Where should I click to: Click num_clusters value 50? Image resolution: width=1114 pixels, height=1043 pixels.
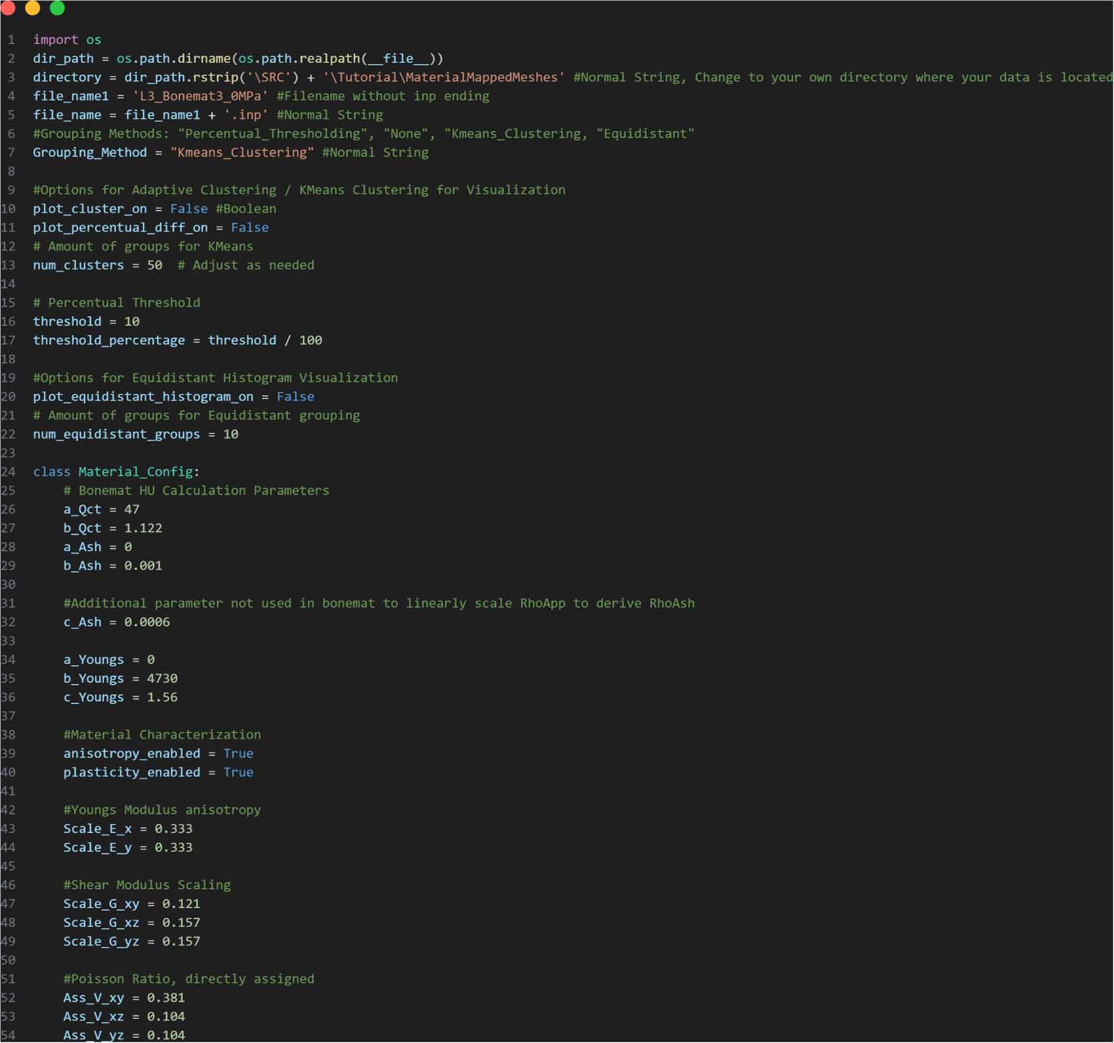click(154, 265)
